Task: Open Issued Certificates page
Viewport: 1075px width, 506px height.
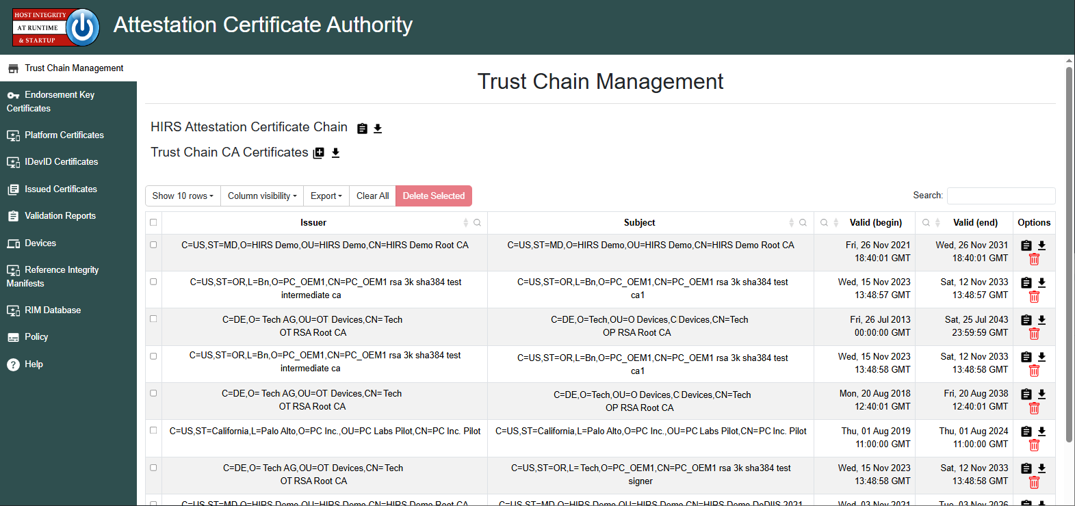Action: tap(68, 189)
